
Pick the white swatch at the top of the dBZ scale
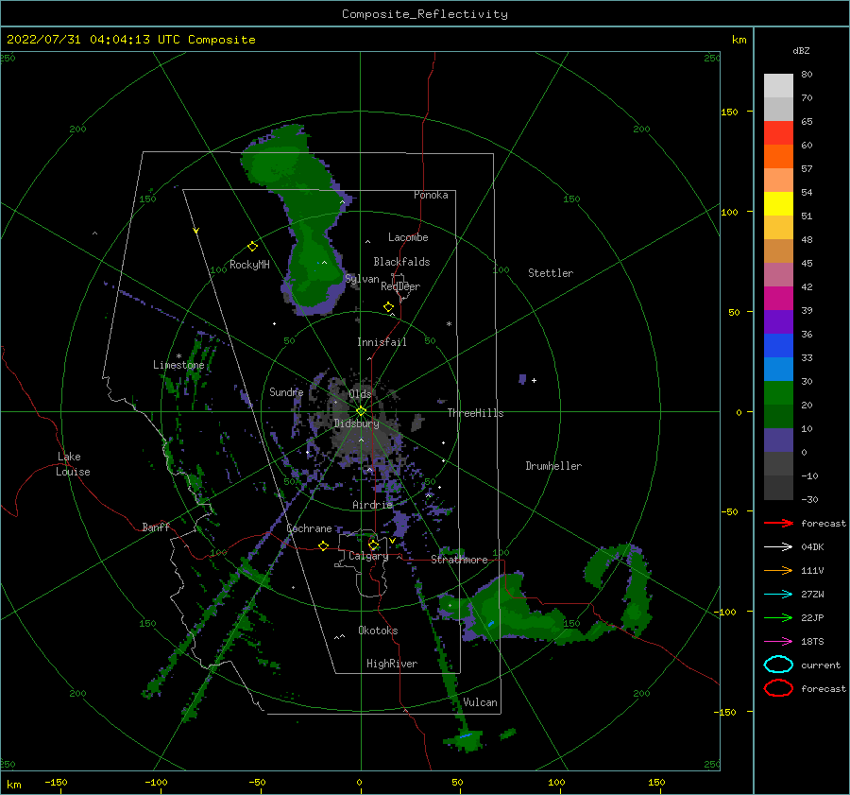click(778, 86)
